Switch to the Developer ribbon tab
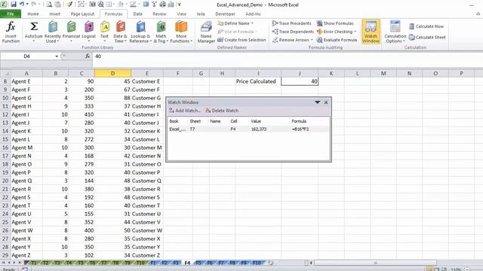Viewport: 483px width, 271px height. (x=225, y=14)
